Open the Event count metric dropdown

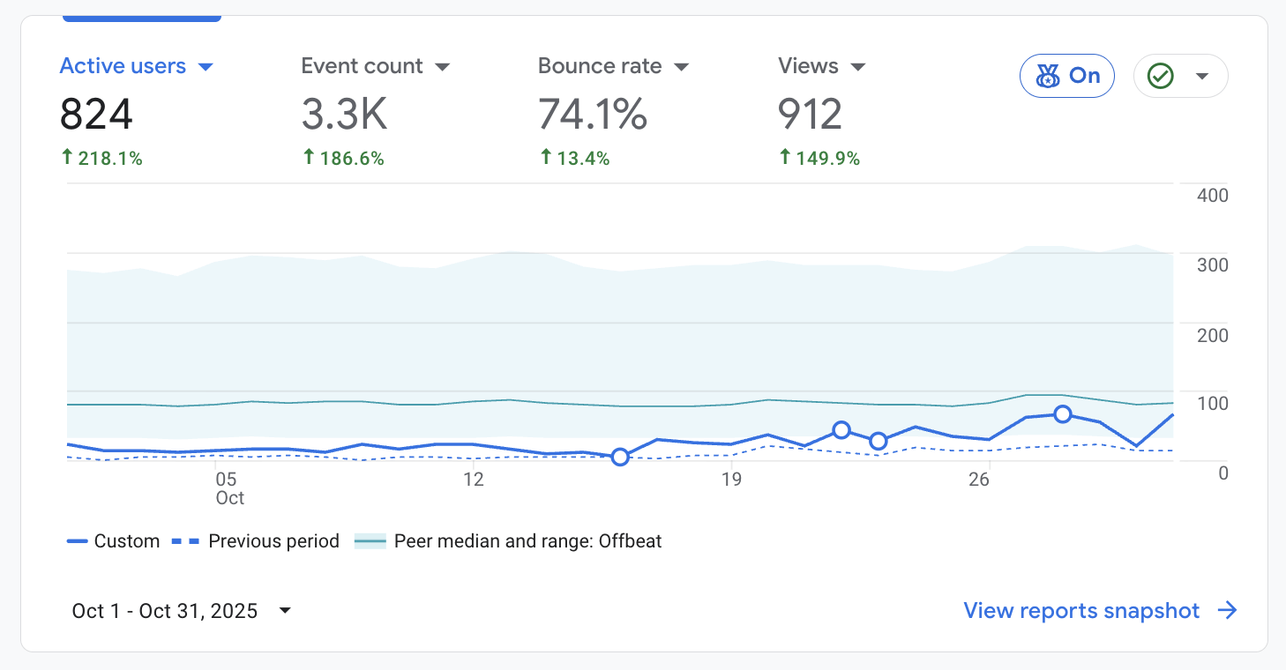coord(443,67)
